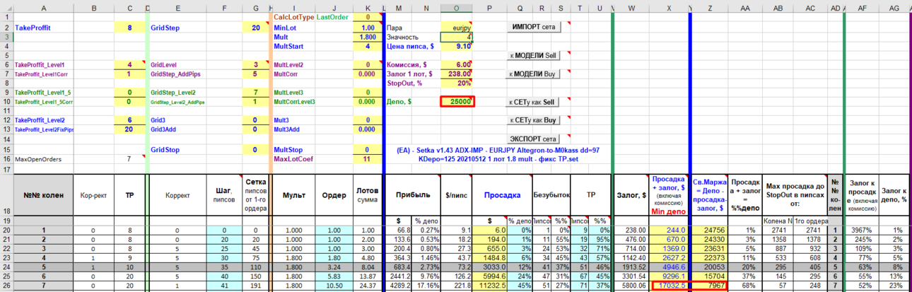Click the Лотов сумма value 24.37

pos(366,286)
